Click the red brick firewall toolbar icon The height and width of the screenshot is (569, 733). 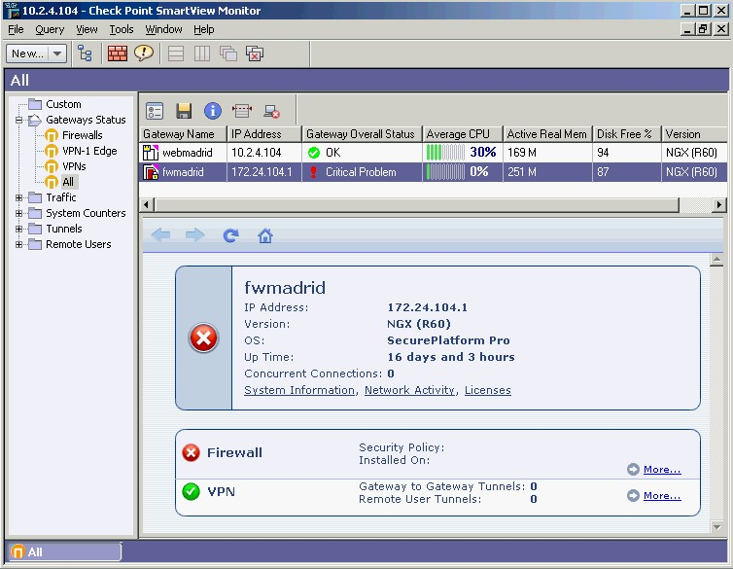coord(118,53)
